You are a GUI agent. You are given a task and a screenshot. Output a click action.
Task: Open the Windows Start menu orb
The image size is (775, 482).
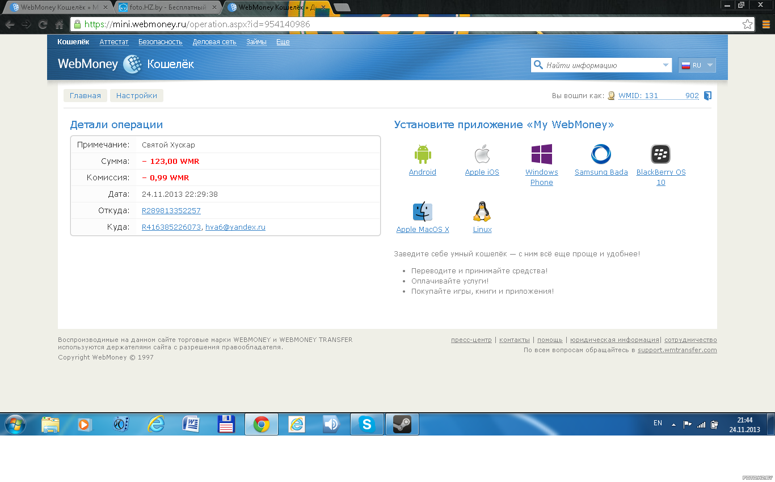click(15, 424)
